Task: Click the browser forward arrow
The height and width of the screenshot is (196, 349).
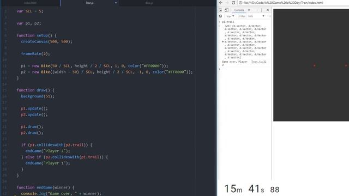Action: (227, 3)
